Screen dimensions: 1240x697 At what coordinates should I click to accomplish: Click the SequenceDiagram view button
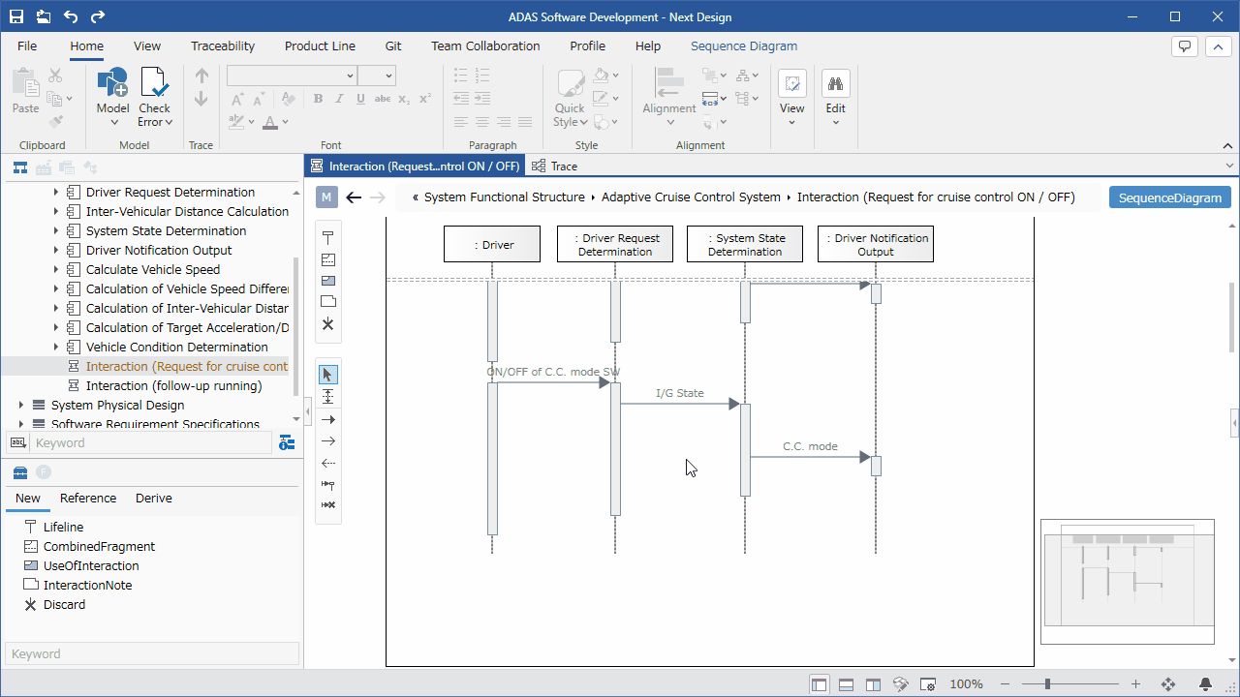tap(1170, 197)
